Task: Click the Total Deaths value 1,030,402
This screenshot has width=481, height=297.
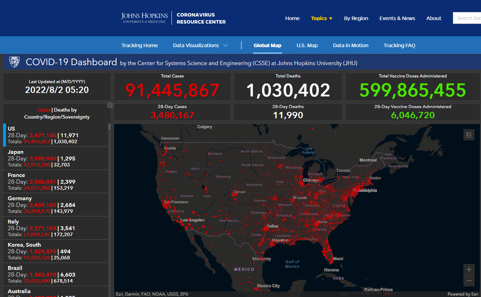Action: pos(288,90)
